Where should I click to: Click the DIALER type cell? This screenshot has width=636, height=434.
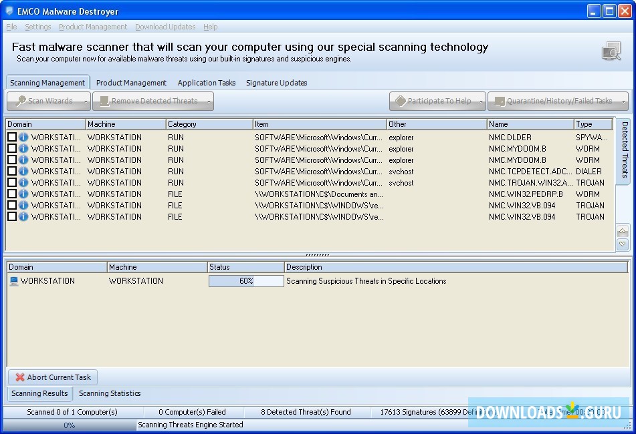(589, 172)
